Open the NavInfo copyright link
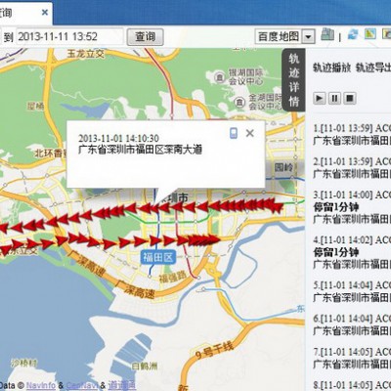This screenshot has height=391, width=391. pyautogui.click(x=41, y=385)
